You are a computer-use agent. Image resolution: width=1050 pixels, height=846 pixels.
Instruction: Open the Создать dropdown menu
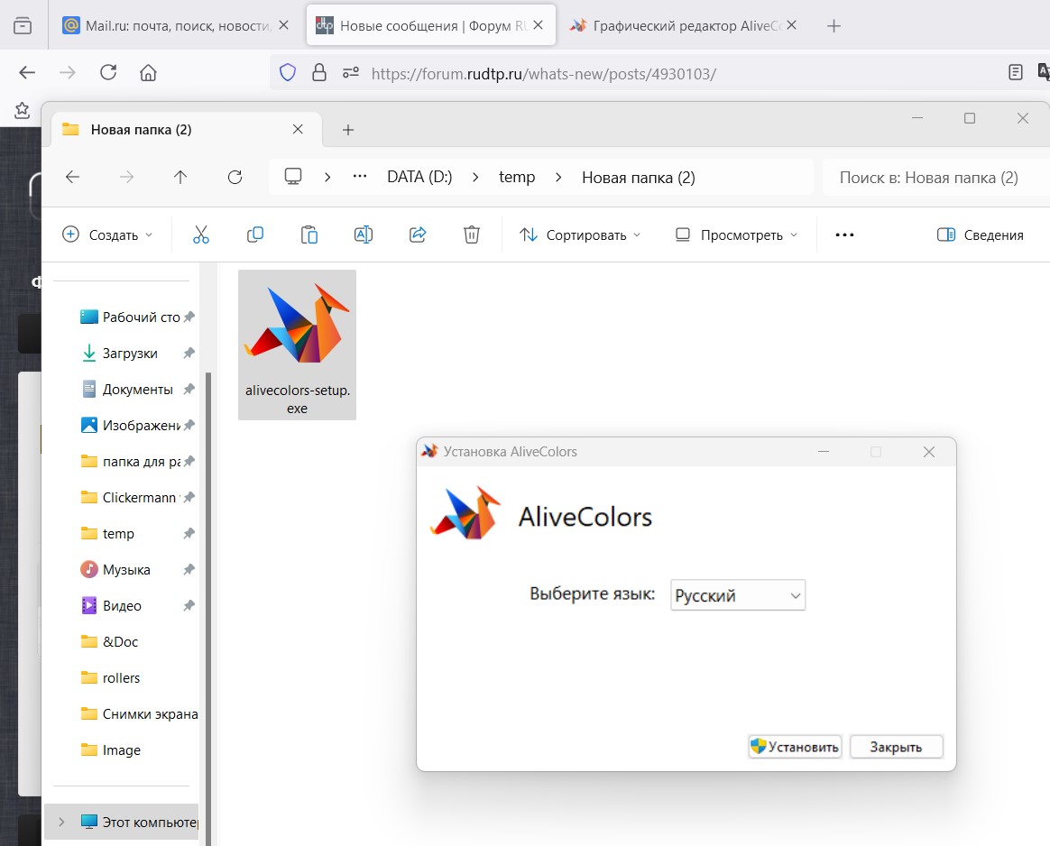(108, 234)
